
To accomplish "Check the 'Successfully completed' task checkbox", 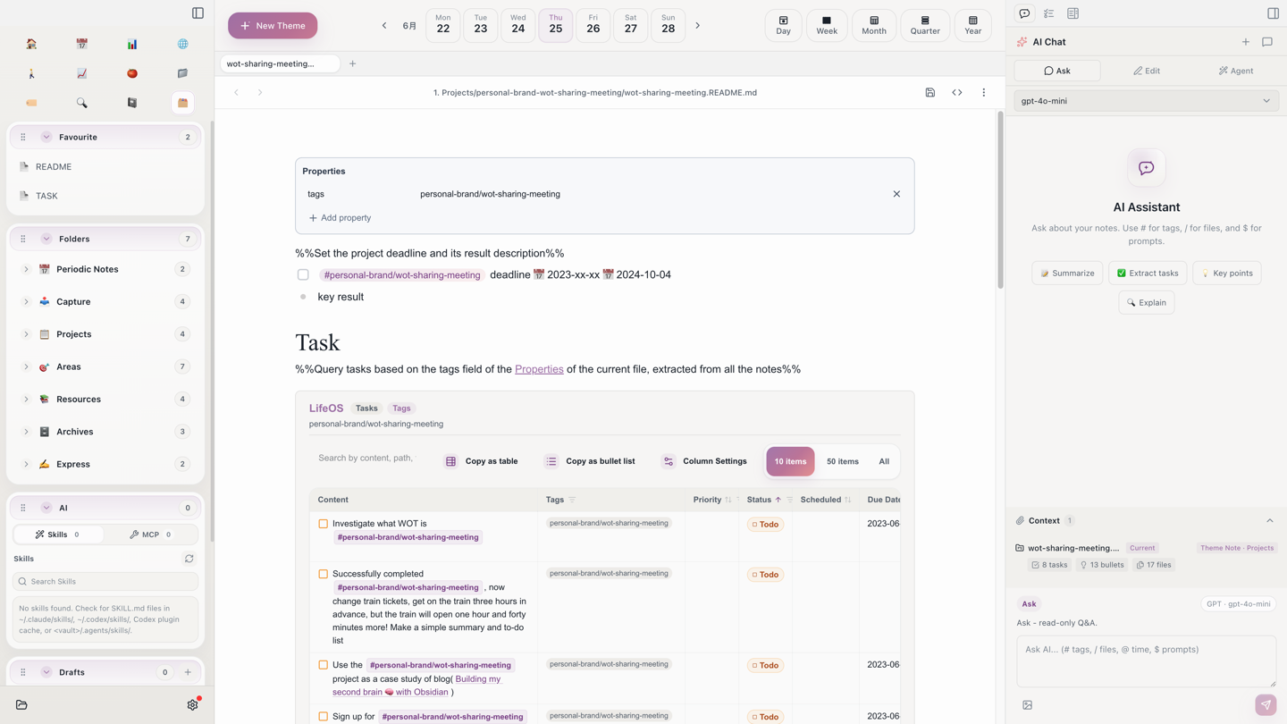I will (x=323, y=574).
